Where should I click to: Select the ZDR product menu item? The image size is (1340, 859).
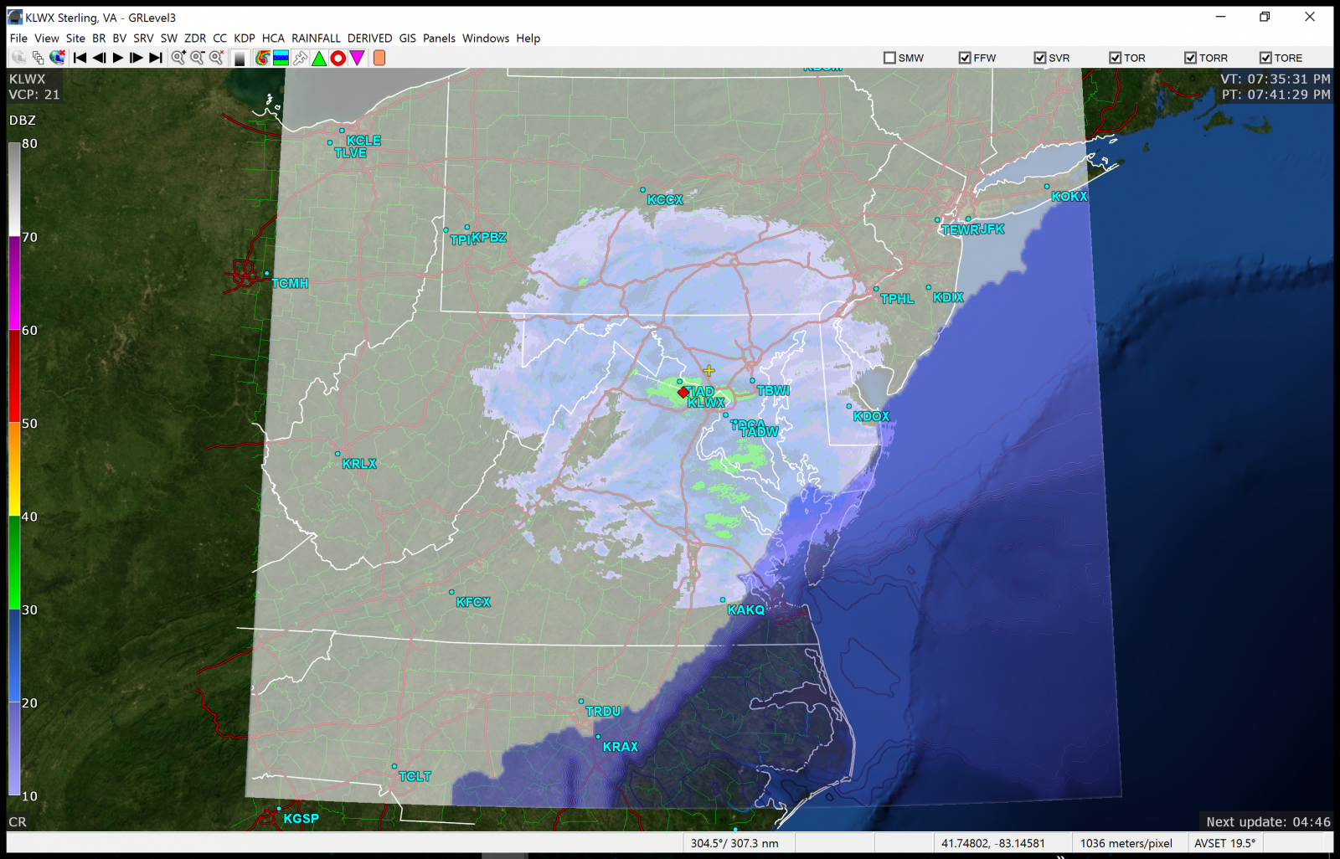coord(195,39)
